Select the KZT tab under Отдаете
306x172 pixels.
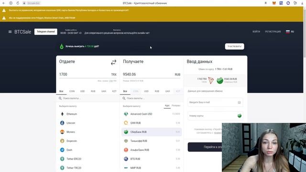pyautogui.click(x=114, y=91)
